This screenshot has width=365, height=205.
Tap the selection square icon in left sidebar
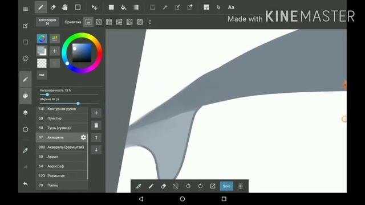pos(25,42)
